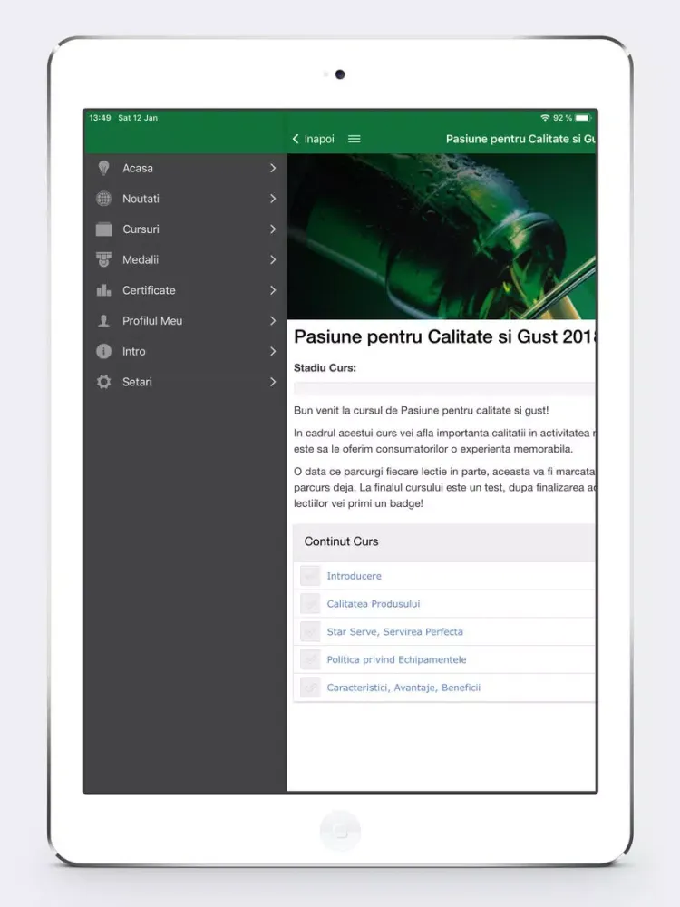Open the Politica privind Echipamentele link
The image size is (680, 907).
click(397, 659)
